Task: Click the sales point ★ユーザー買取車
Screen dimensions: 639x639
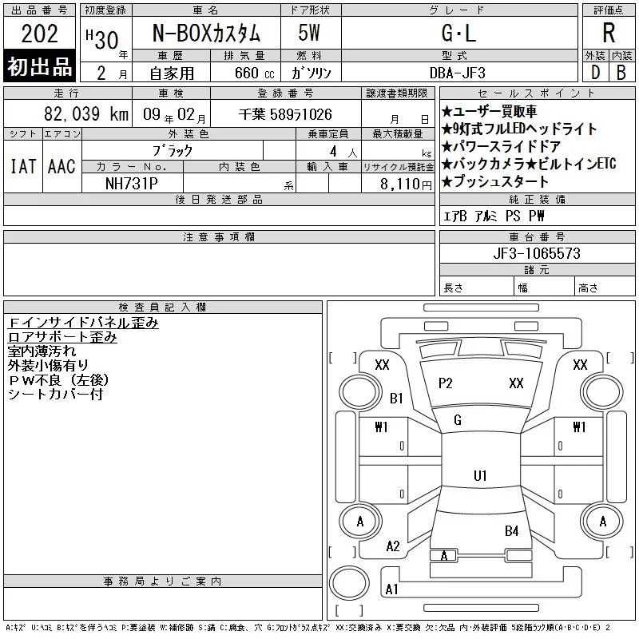Action: point(489,111)
